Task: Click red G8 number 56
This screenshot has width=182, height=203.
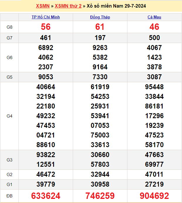Action: point(46,27)
